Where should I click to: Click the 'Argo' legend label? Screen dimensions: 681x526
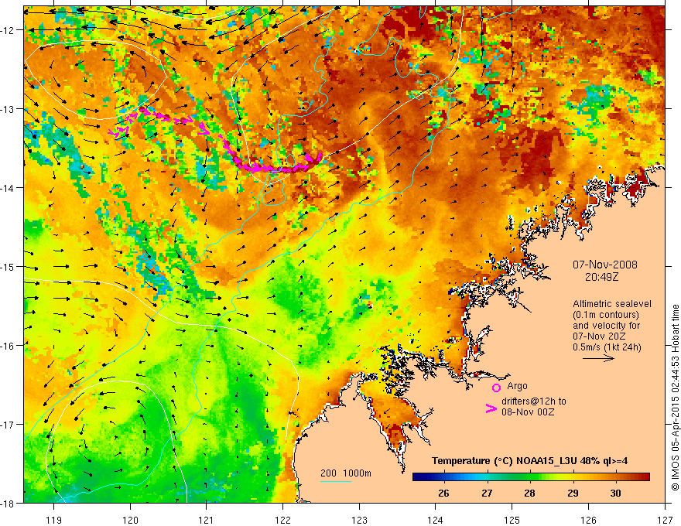click(x=517, y=386)
